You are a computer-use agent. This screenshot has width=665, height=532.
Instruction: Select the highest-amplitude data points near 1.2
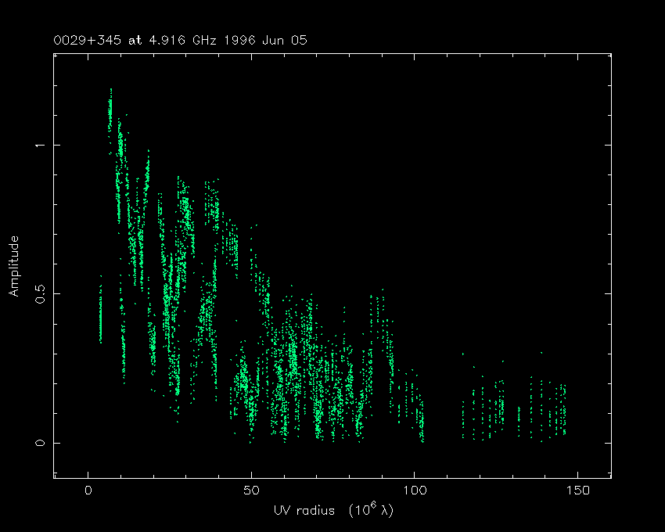[110, 102]
